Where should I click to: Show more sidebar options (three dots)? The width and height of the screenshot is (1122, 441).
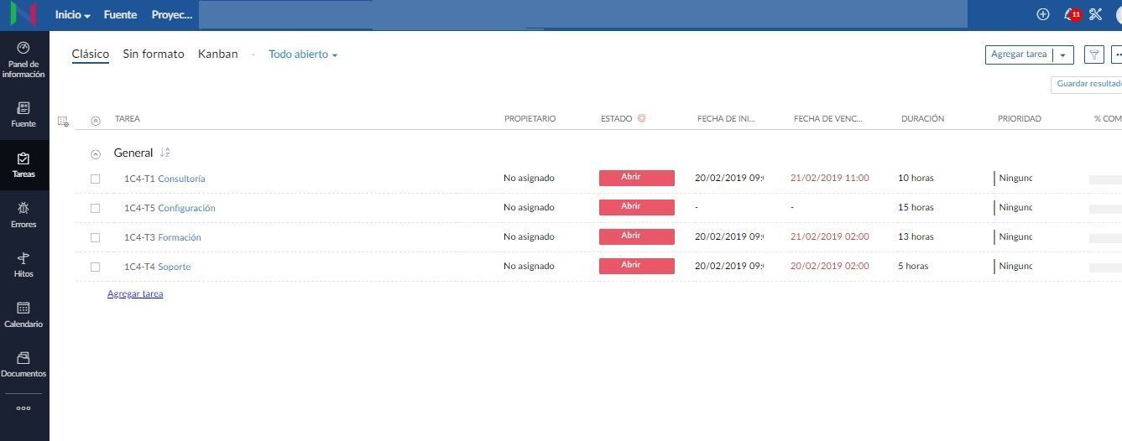(x=23, y=408)
